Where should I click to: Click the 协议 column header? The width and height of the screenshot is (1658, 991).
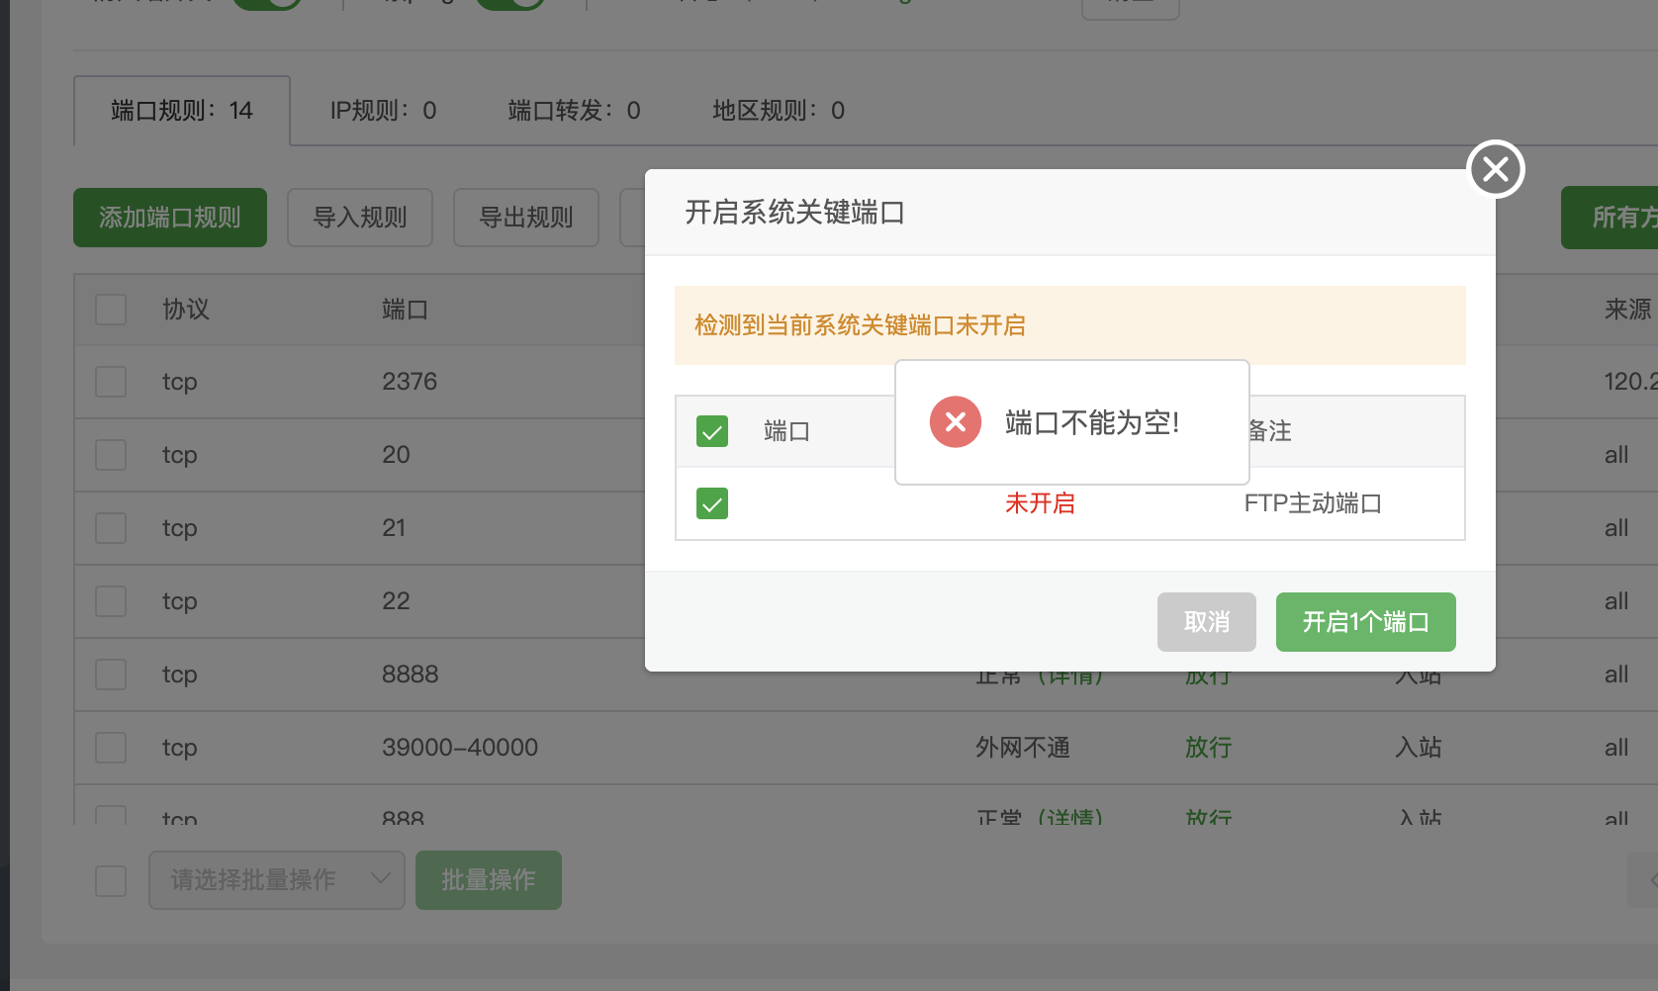186,310
